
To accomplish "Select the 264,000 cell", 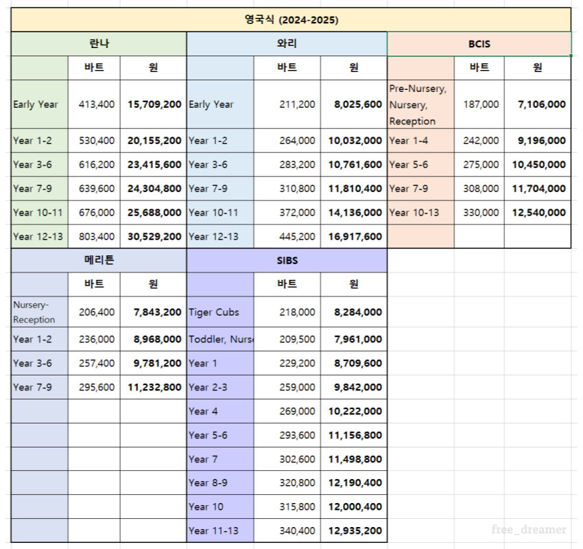I will [x=287, y=141].
